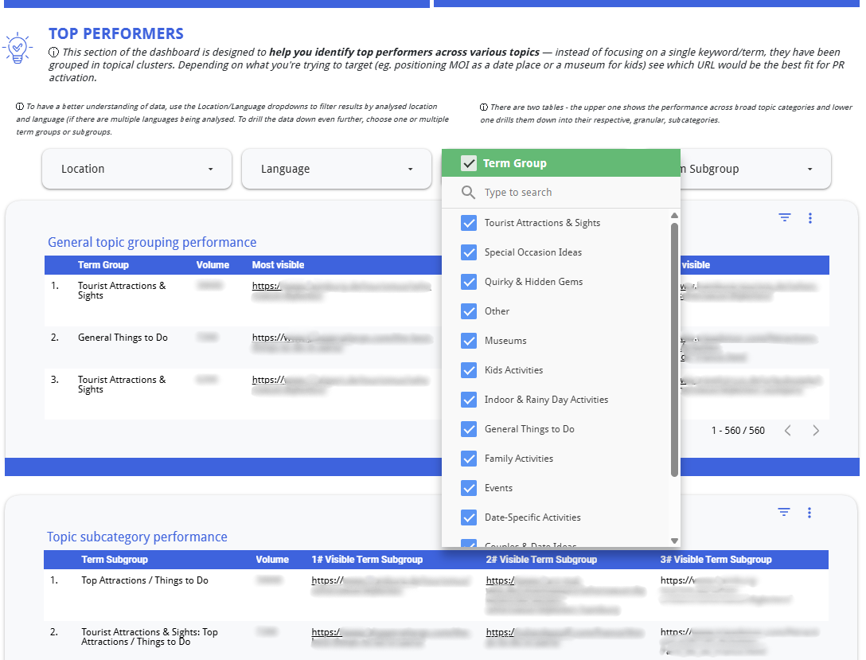Click the filter icon in the subcategory table
This screenshot has height=660, width=866.
(784, 512)
